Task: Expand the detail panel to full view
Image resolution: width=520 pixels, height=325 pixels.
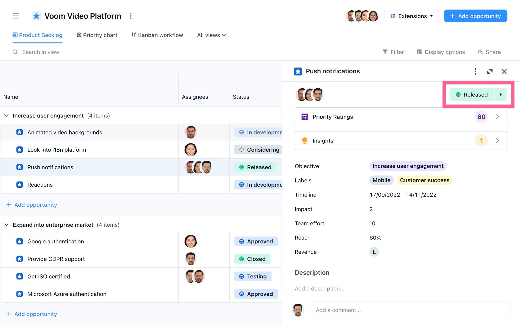Action: pyautogui.click(x=490, y=71)
